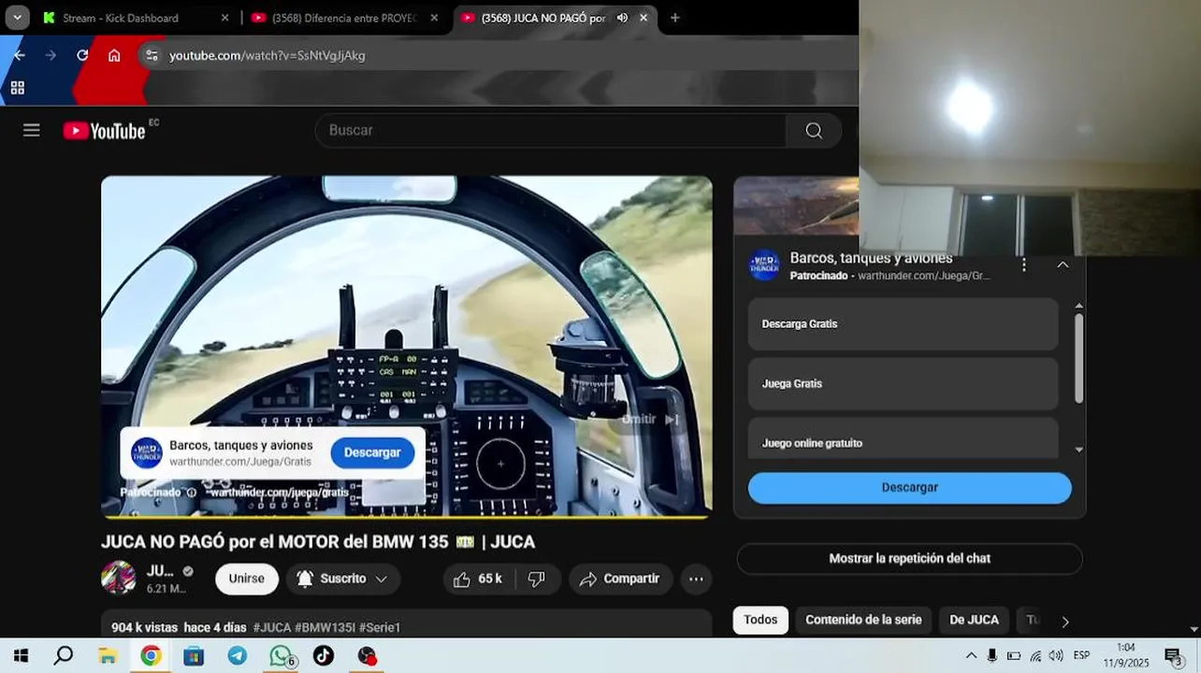Expand the tab search dropdown arrow

tap(17, 18)
